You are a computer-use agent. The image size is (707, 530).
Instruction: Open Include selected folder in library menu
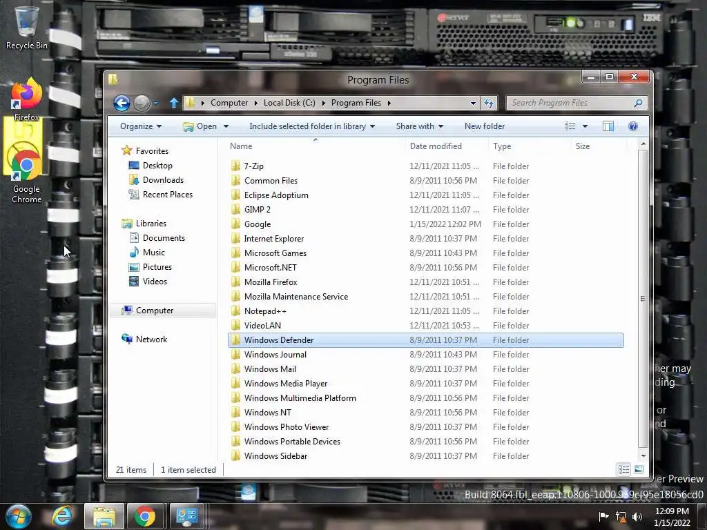(312, 126)
